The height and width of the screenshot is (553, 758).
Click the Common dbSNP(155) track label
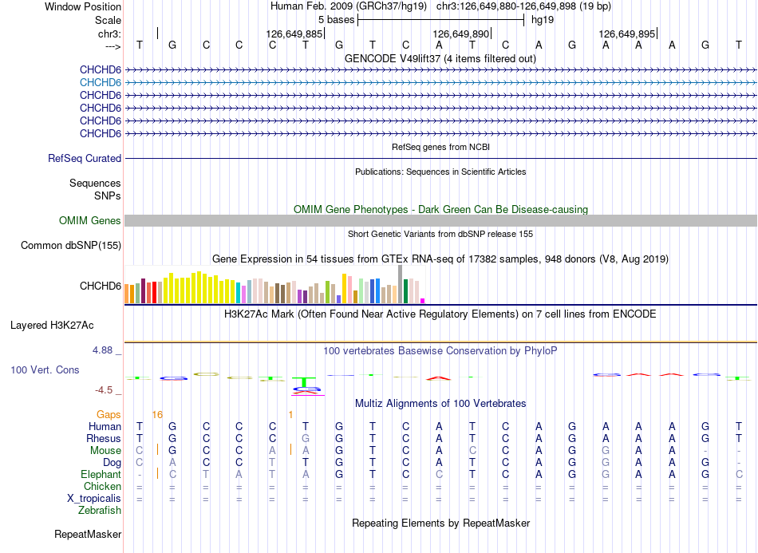(x=71, y=246)
